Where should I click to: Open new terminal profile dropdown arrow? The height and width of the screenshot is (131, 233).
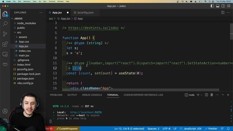[201, 95]
